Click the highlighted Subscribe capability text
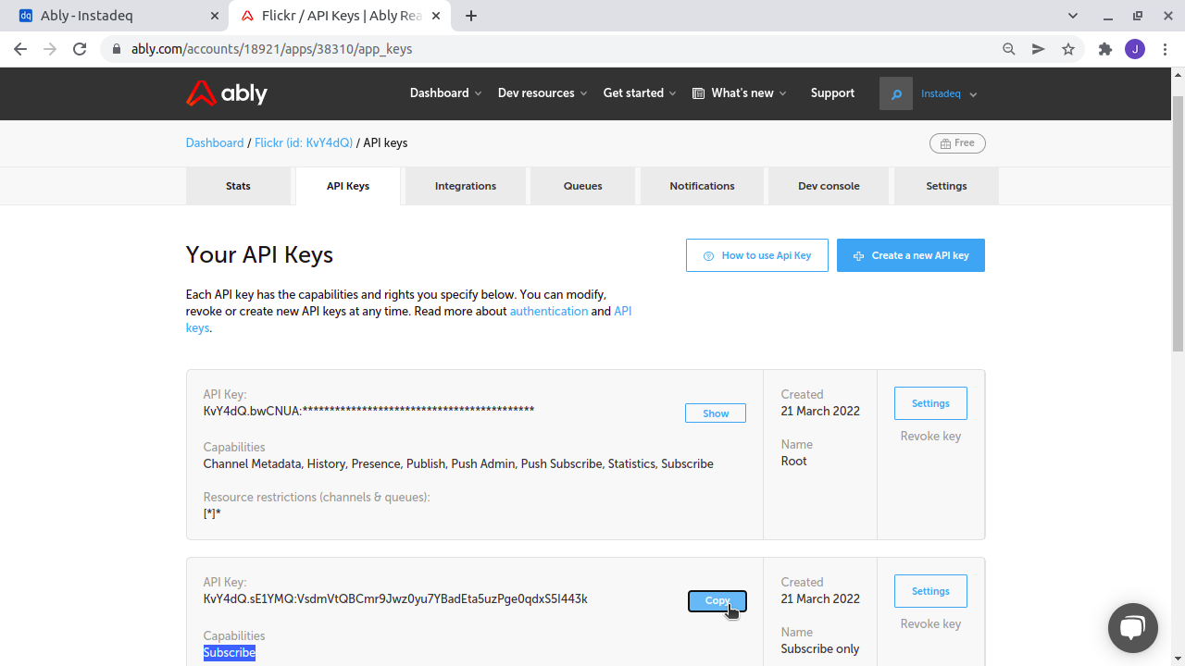Viewport: 1185px width, 666px height. (229, 652)
